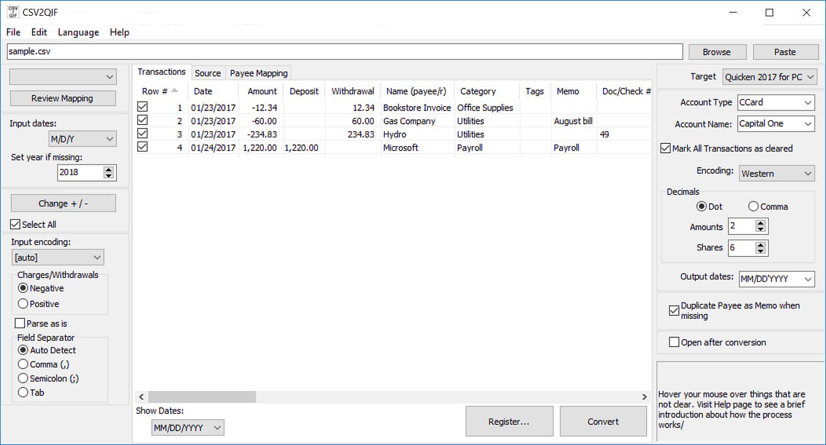Click the Amounts decimals value field
Image resolution: width=826 pixels, height=445 pixels.
pyautogui.click(x=742, y=227)
